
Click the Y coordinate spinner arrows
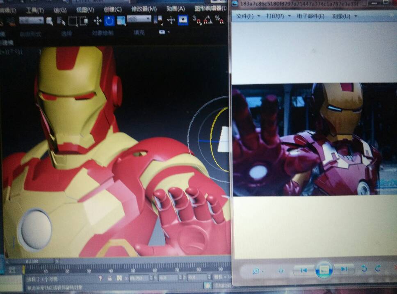pyautogui.click(x=180, y=278)
